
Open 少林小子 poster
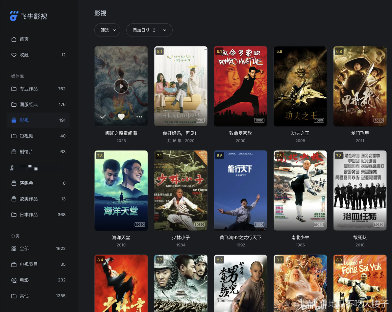[181, 191]
